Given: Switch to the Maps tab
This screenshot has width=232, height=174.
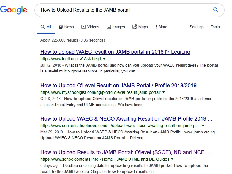Looking at the screenshot, I should point(140,27).
